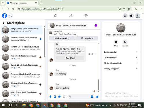Send a voice clip with microphone icon
This screenshot has height=108, width=144.
[50, 96]
